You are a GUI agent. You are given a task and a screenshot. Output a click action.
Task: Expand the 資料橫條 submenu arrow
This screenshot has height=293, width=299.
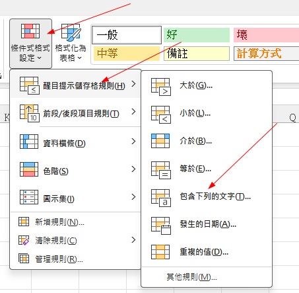(133, 141)
